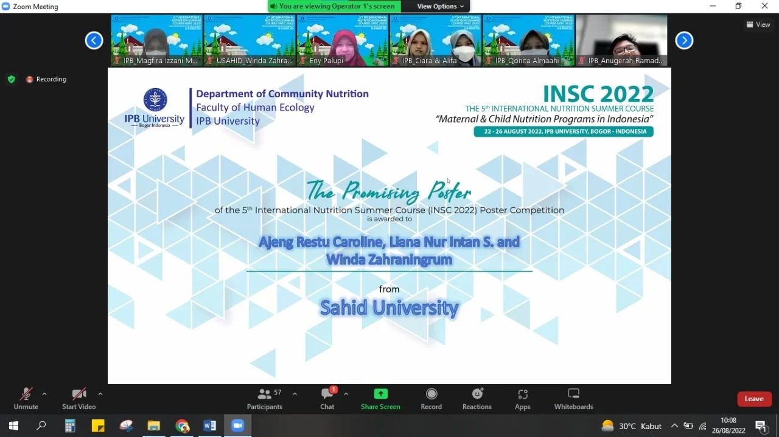The width and height of the screenshot is (779, 437).
Task: Click Share Screen button
Action: pyautogui.click(x=380, y=399)
